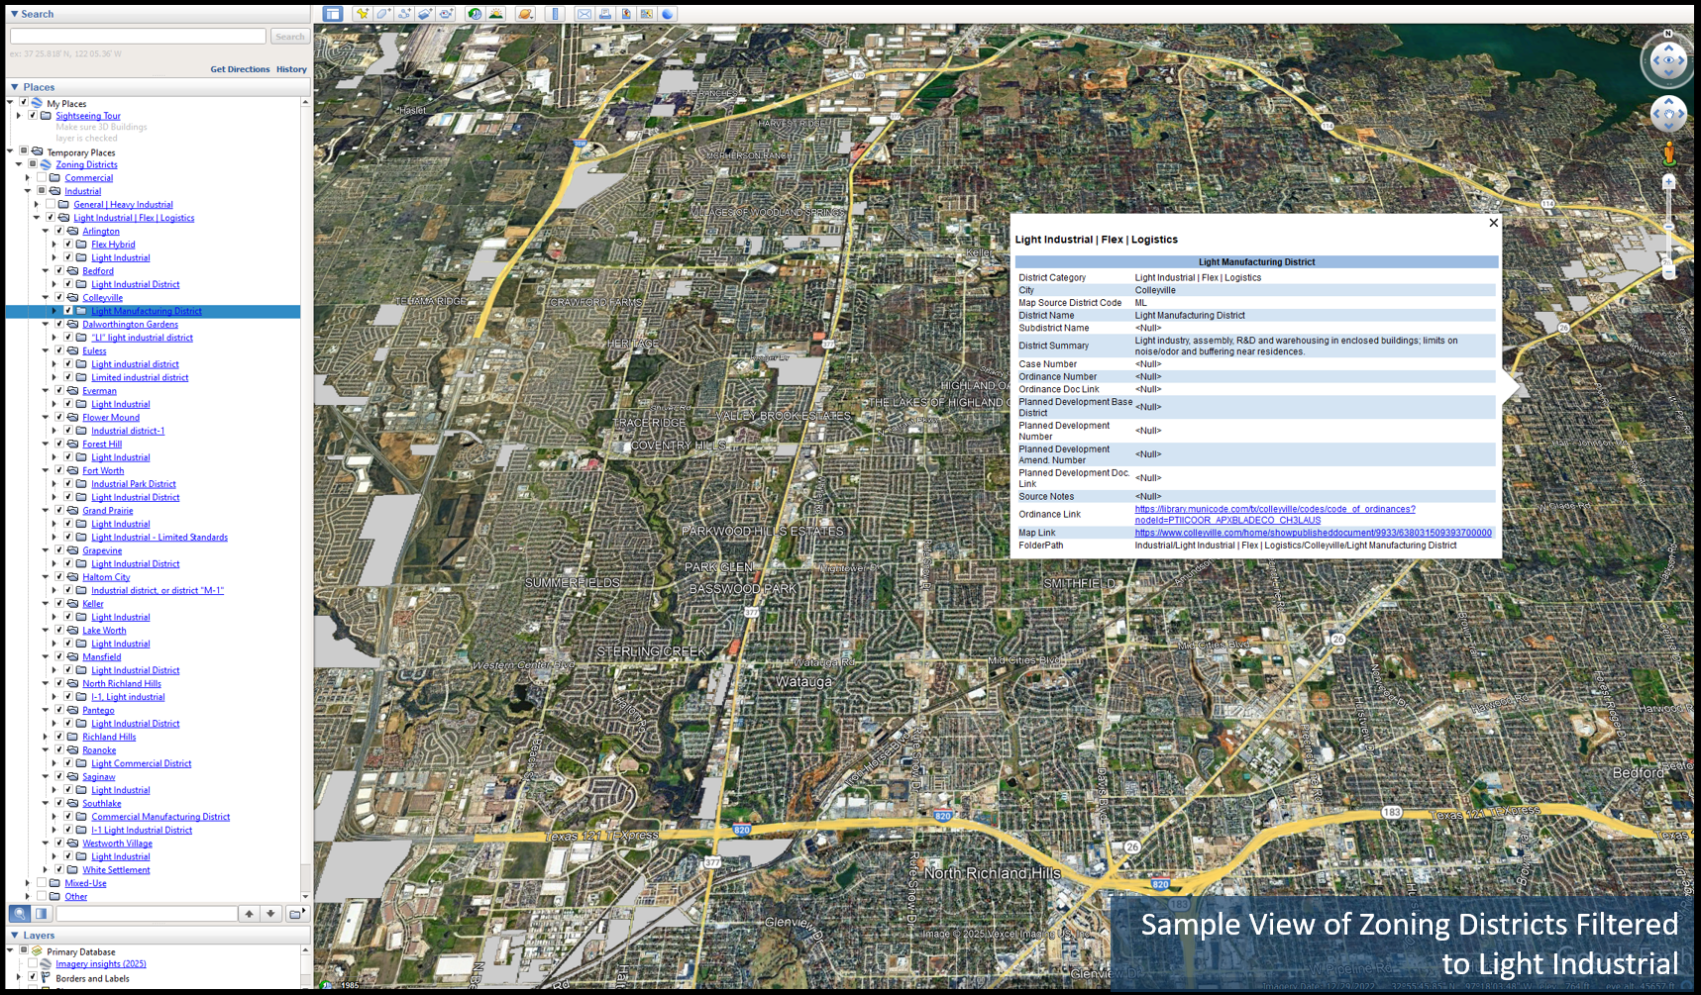Screen dimensions: 1701x995
Task: Open the Add Image Overlay tool
Action: [425, 13]
